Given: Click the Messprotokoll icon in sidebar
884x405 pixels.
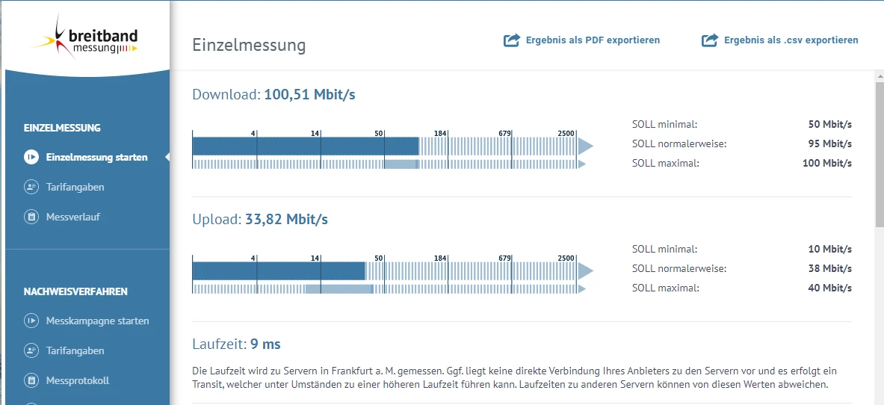Looking at the screenshot, I should [x=31, y=380].
